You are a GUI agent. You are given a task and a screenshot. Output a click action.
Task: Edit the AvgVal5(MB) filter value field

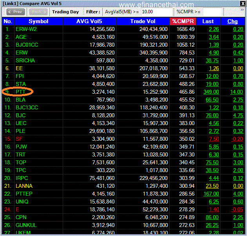pyautogui.click(x=156, y=12)
